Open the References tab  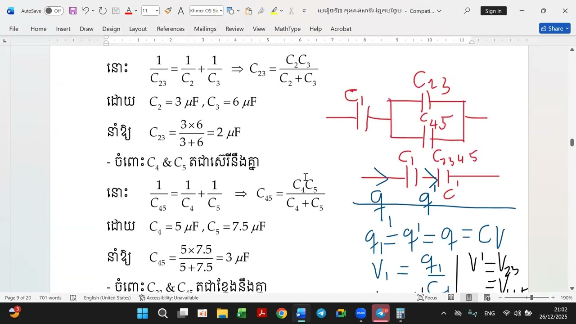[171, 28]
